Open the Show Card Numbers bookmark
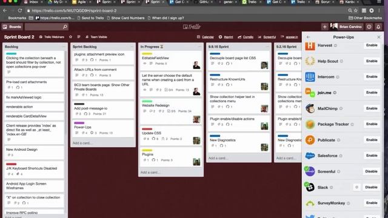This screenshot has width=388, height=218. (x=125, y=18)
